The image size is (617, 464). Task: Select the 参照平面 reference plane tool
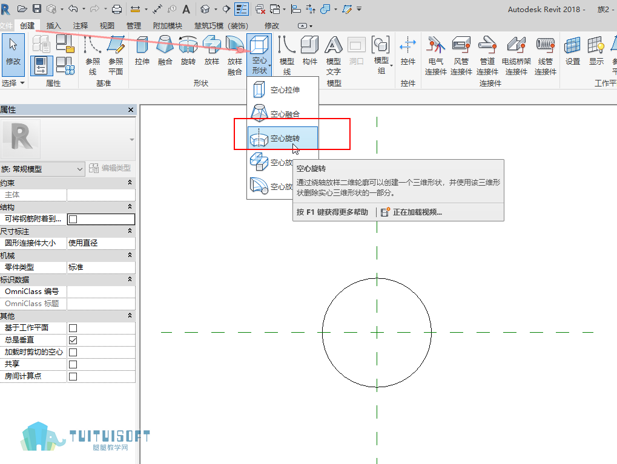tap(116, 55)
